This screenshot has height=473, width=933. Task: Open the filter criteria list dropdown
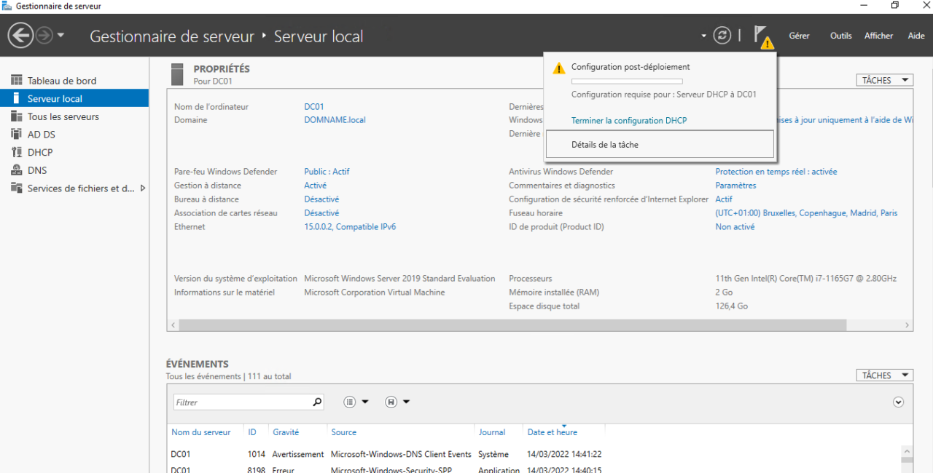pyautogui.click(x=356, y=402)
